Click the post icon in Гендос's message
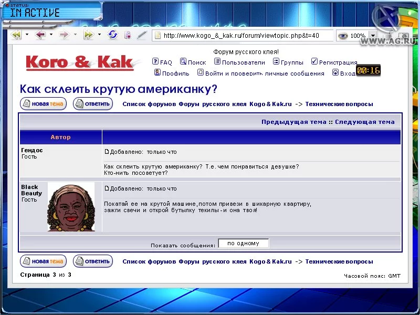 pos(107,152)
